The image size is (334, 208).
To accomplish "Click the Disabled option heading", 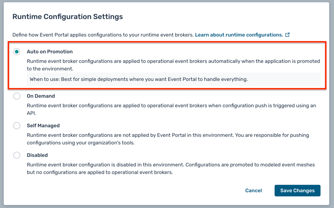I will [38, 155].
